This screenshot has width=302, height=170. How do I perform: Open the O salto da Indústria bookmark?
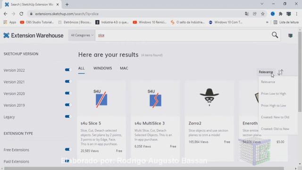pyautogui.click(x=188, y=22)
